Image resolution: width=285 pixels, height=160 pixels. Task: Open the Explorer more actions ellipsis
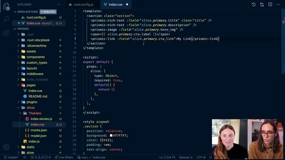[x=59, y=4]
